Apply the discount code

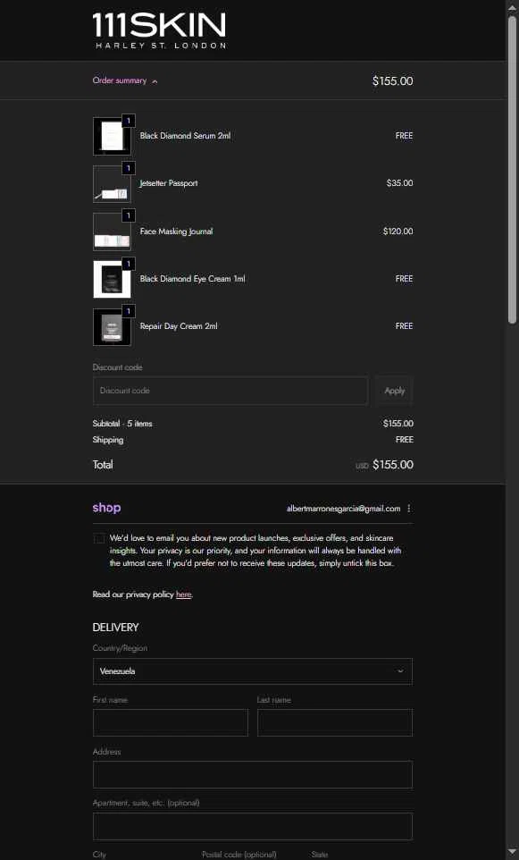395,391
